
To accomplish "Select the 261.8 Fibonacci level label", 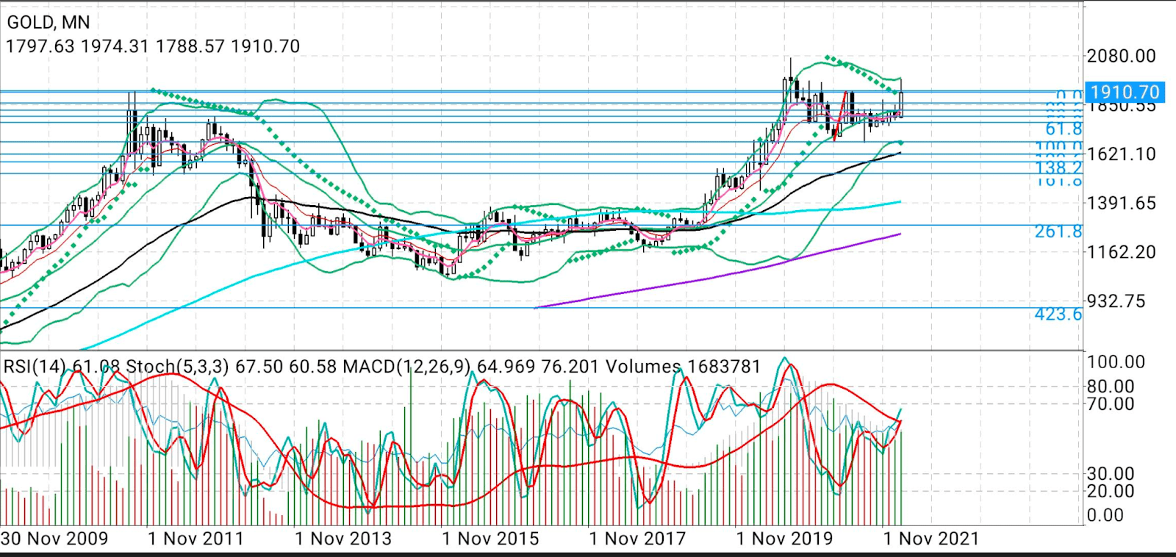I will click(x=1058, y=231).
